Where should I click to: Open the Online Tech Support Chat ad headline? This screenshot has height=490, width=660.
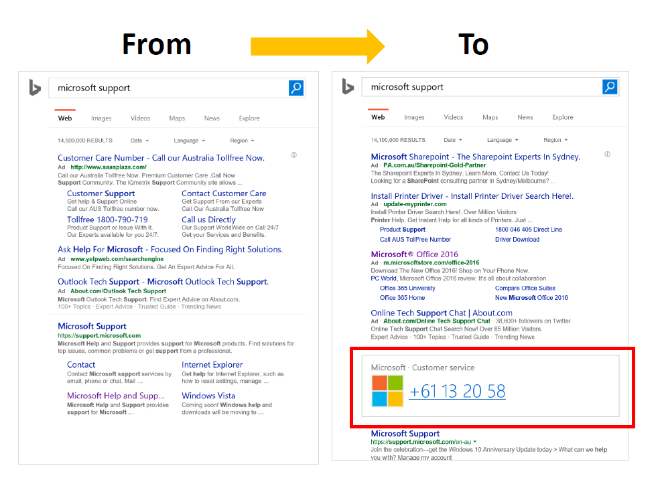pyautogui.click(x=442, y=313)
